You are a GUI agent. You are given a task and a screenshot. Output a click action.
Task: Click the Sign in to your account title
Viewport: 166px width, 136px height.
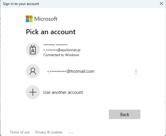point(21,4)
